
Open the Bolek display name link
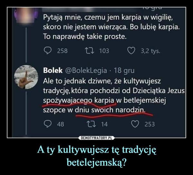53,71
